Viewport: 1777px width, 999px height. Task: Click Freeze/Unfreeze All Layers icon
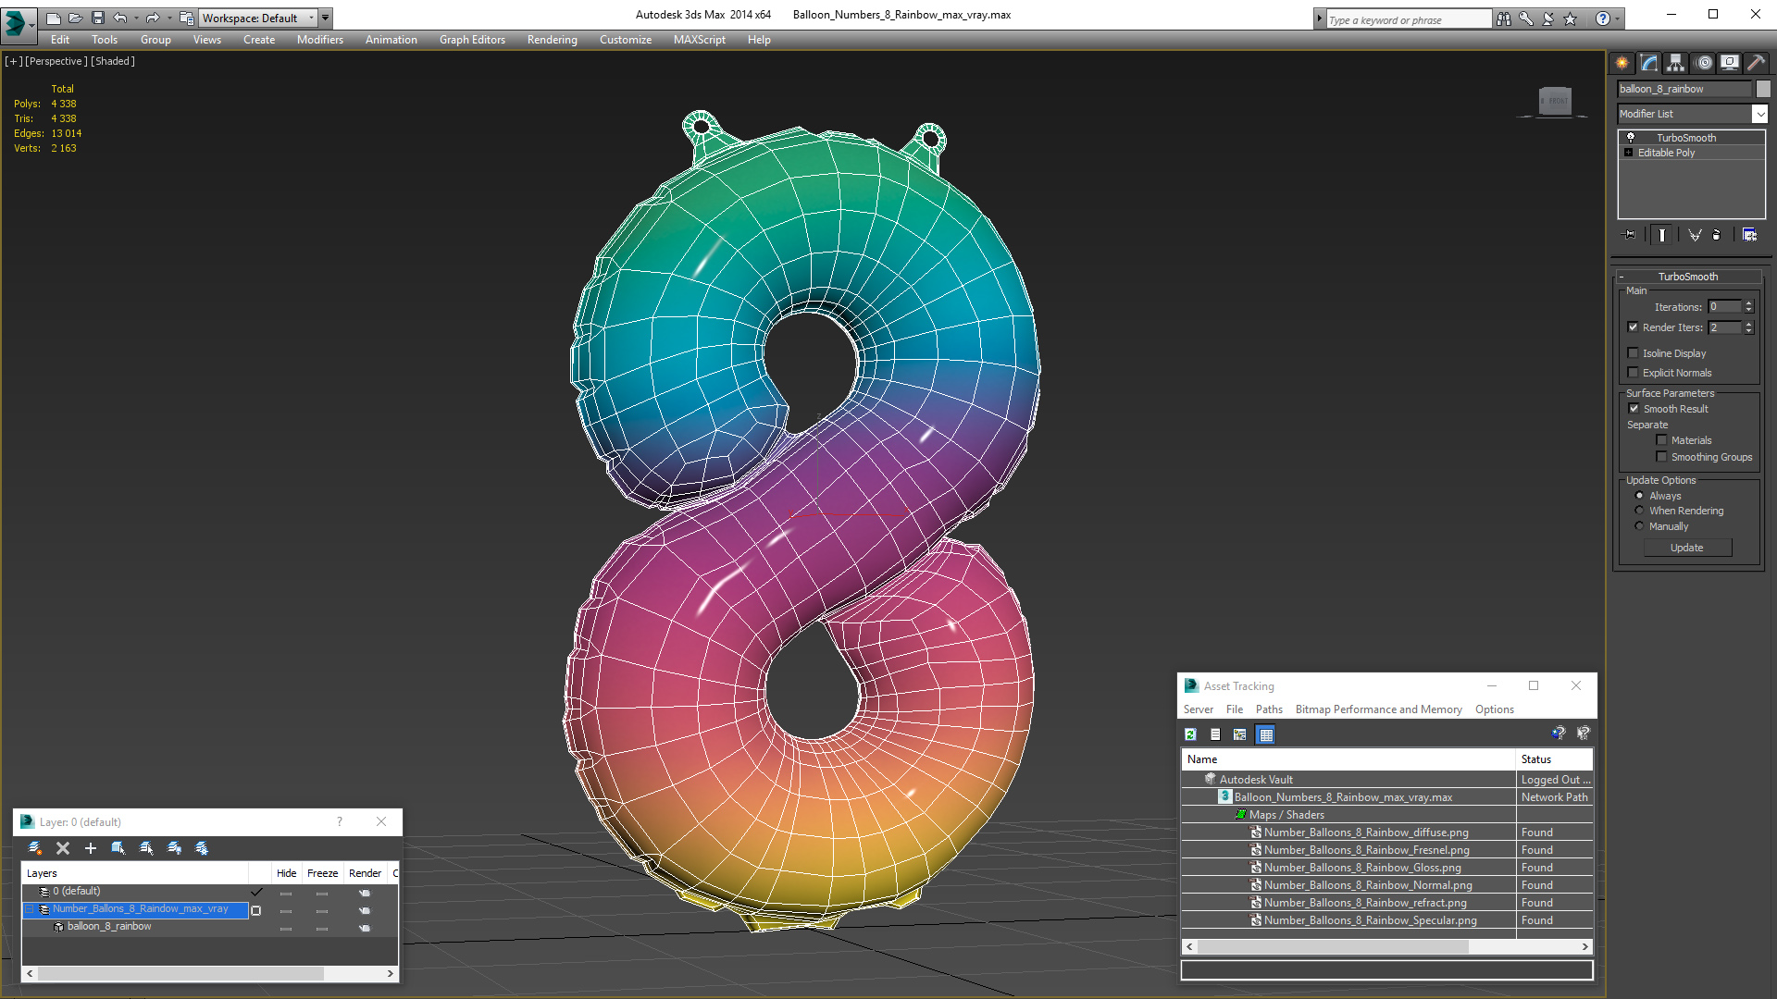202,848
